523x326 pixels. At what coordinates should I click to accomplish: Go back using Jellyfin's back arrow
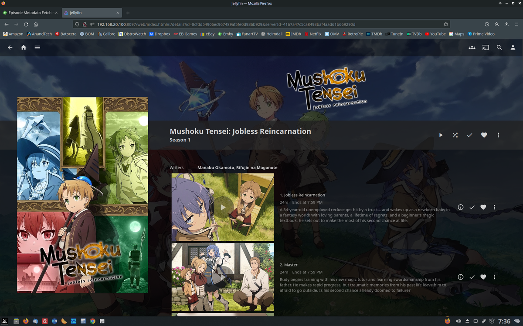(x=10, y=47)
